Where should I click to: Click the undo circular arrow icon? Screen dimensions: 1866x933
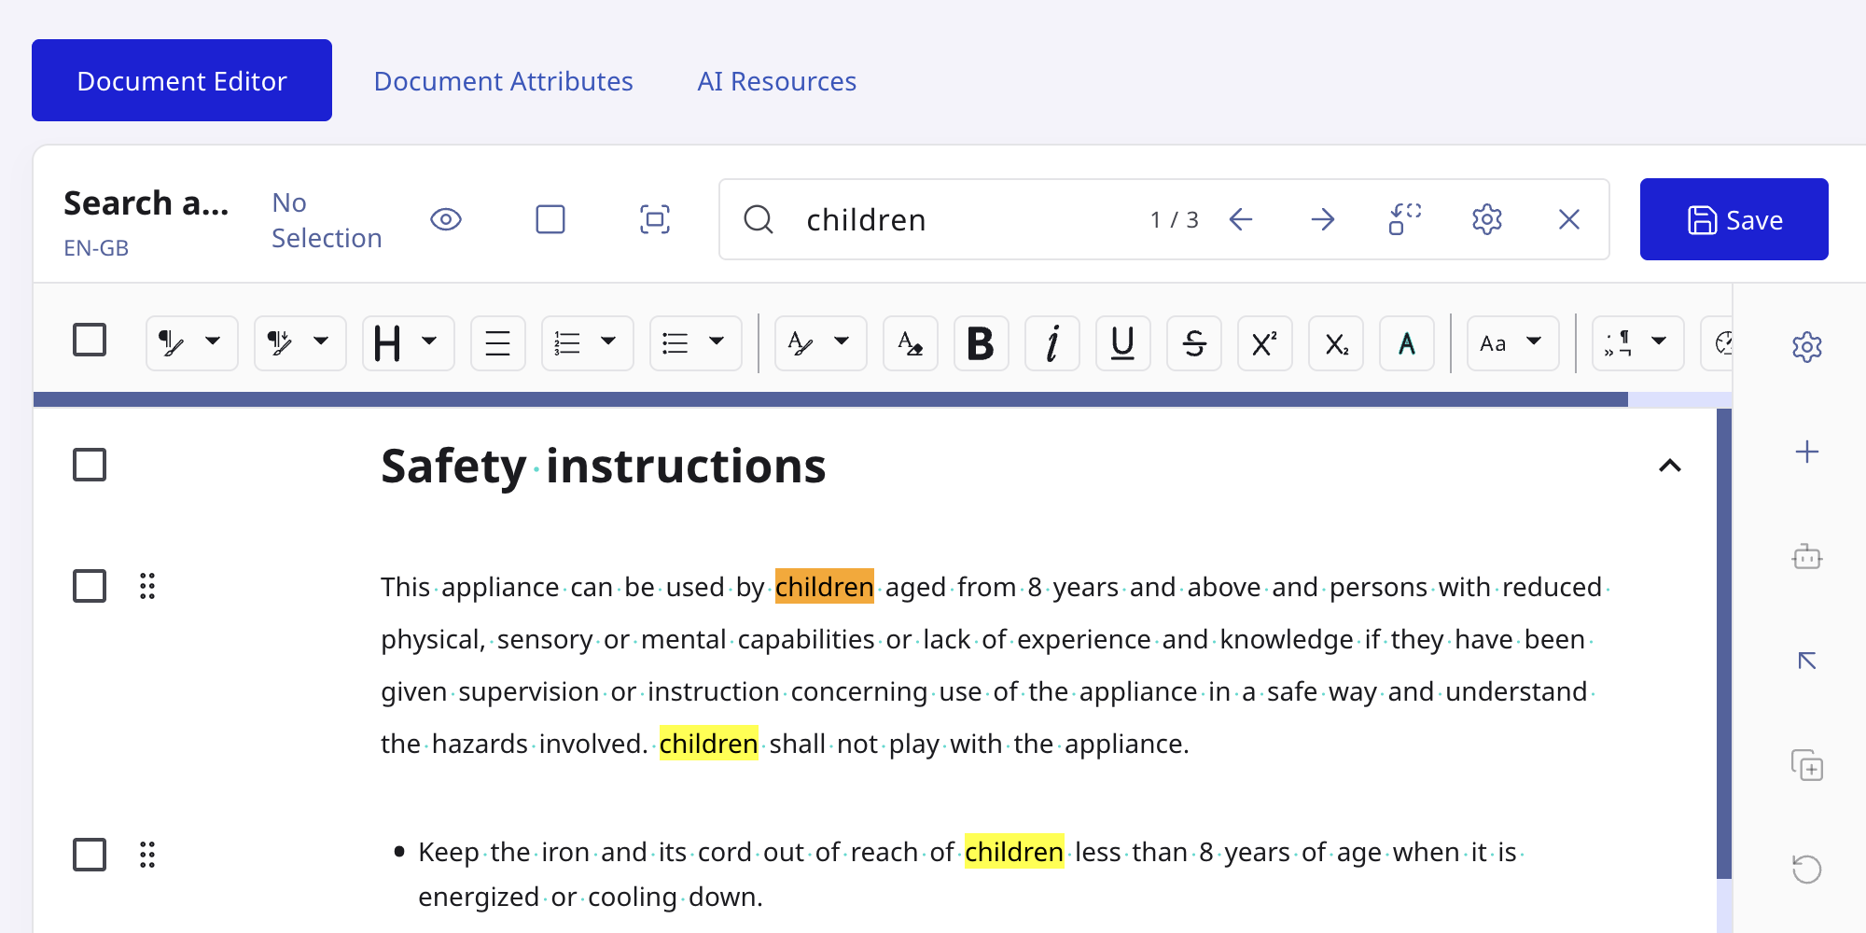pyautogui.click(x=1807, y=870)
